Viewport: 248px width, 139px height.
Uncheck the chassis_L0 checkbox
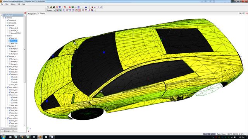tap(8, 20)
